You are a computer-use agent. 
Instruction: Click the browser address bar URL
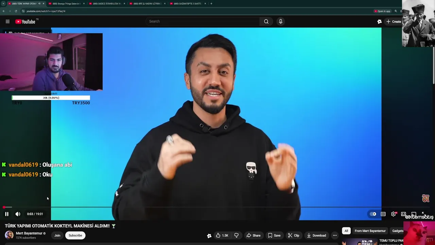pos(46,11)
